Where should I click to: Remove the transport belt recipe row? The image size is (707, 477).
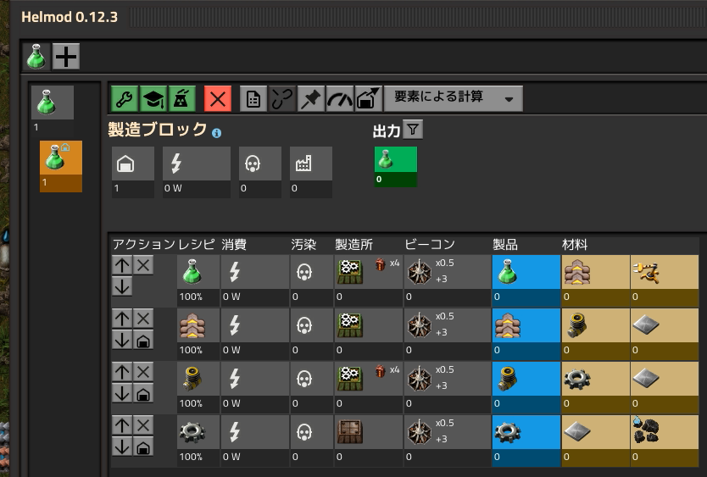pyautogui.click(x=143, y=319)
